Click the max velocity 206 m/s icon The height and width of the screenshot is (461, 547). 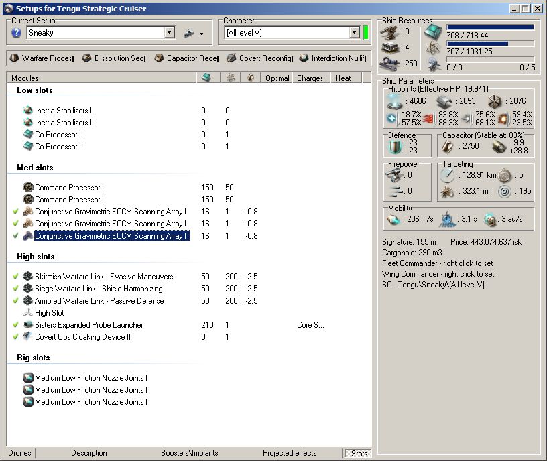point(393,220)
